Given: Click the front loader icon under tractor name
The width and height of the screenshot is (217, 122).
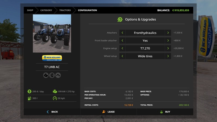Looking at the screenshot, I should coord(58,75).
